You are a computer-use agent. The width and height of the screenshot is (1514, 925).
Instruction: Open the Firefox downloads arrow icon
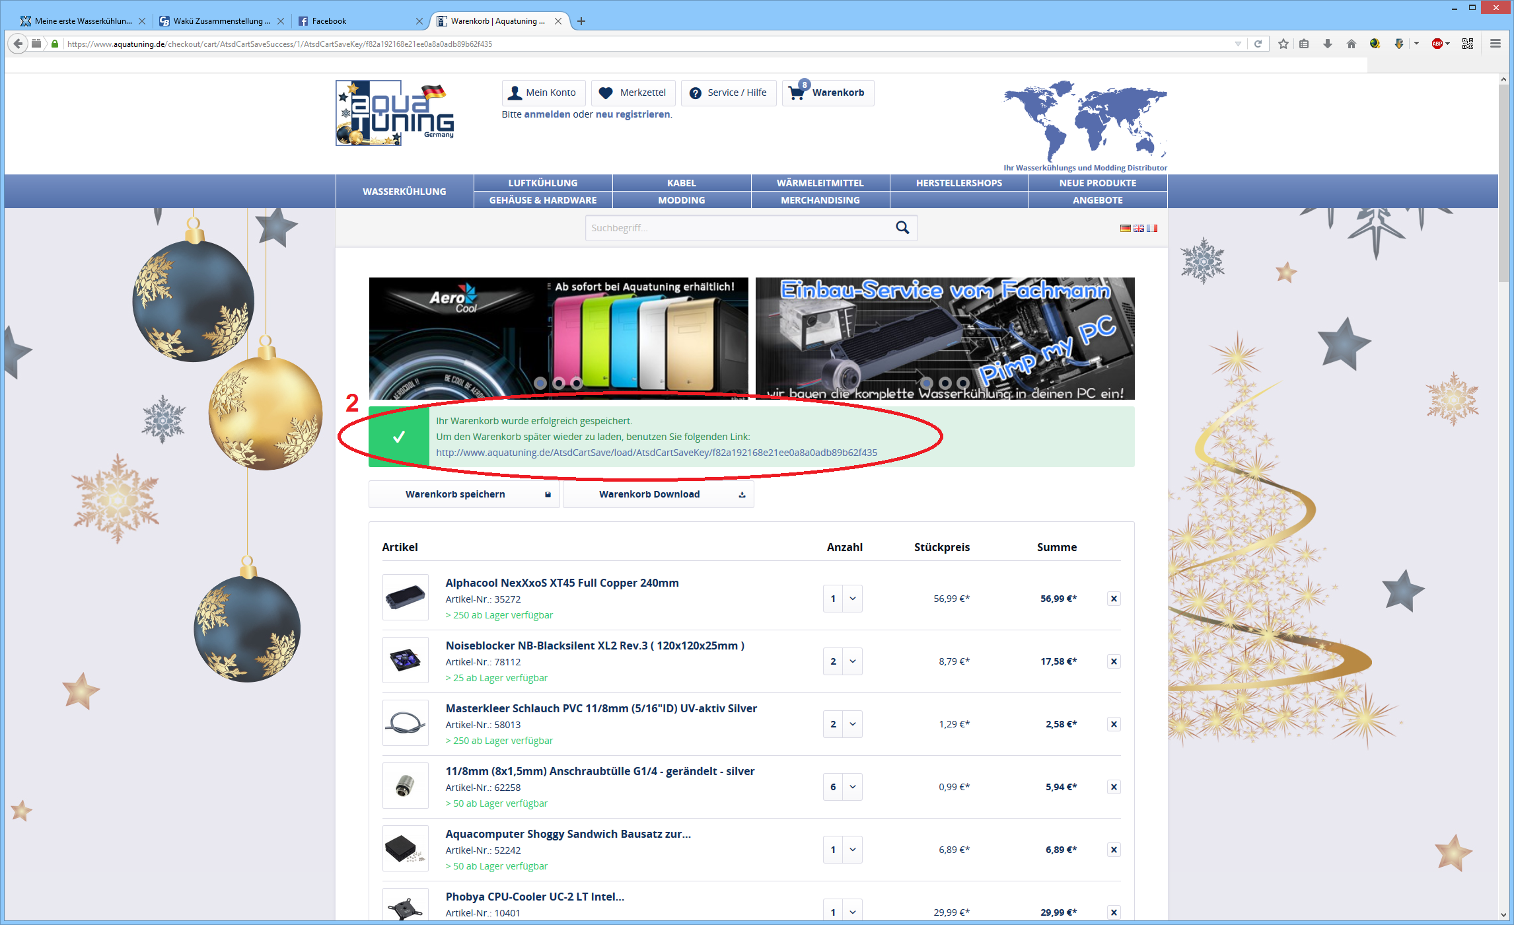(x=1327, y=44)
